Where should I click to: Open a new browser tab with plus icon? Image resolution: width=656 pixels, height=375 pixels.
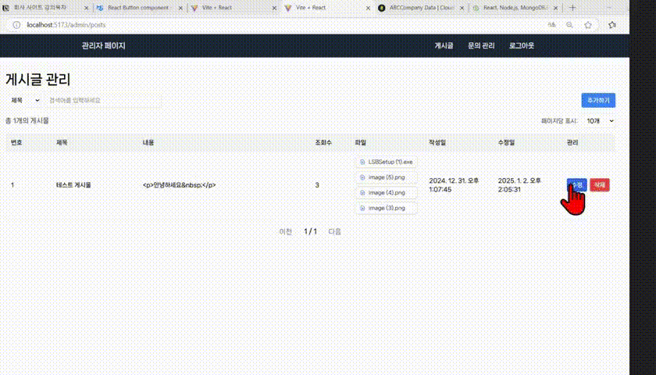(x=572, y=8)
